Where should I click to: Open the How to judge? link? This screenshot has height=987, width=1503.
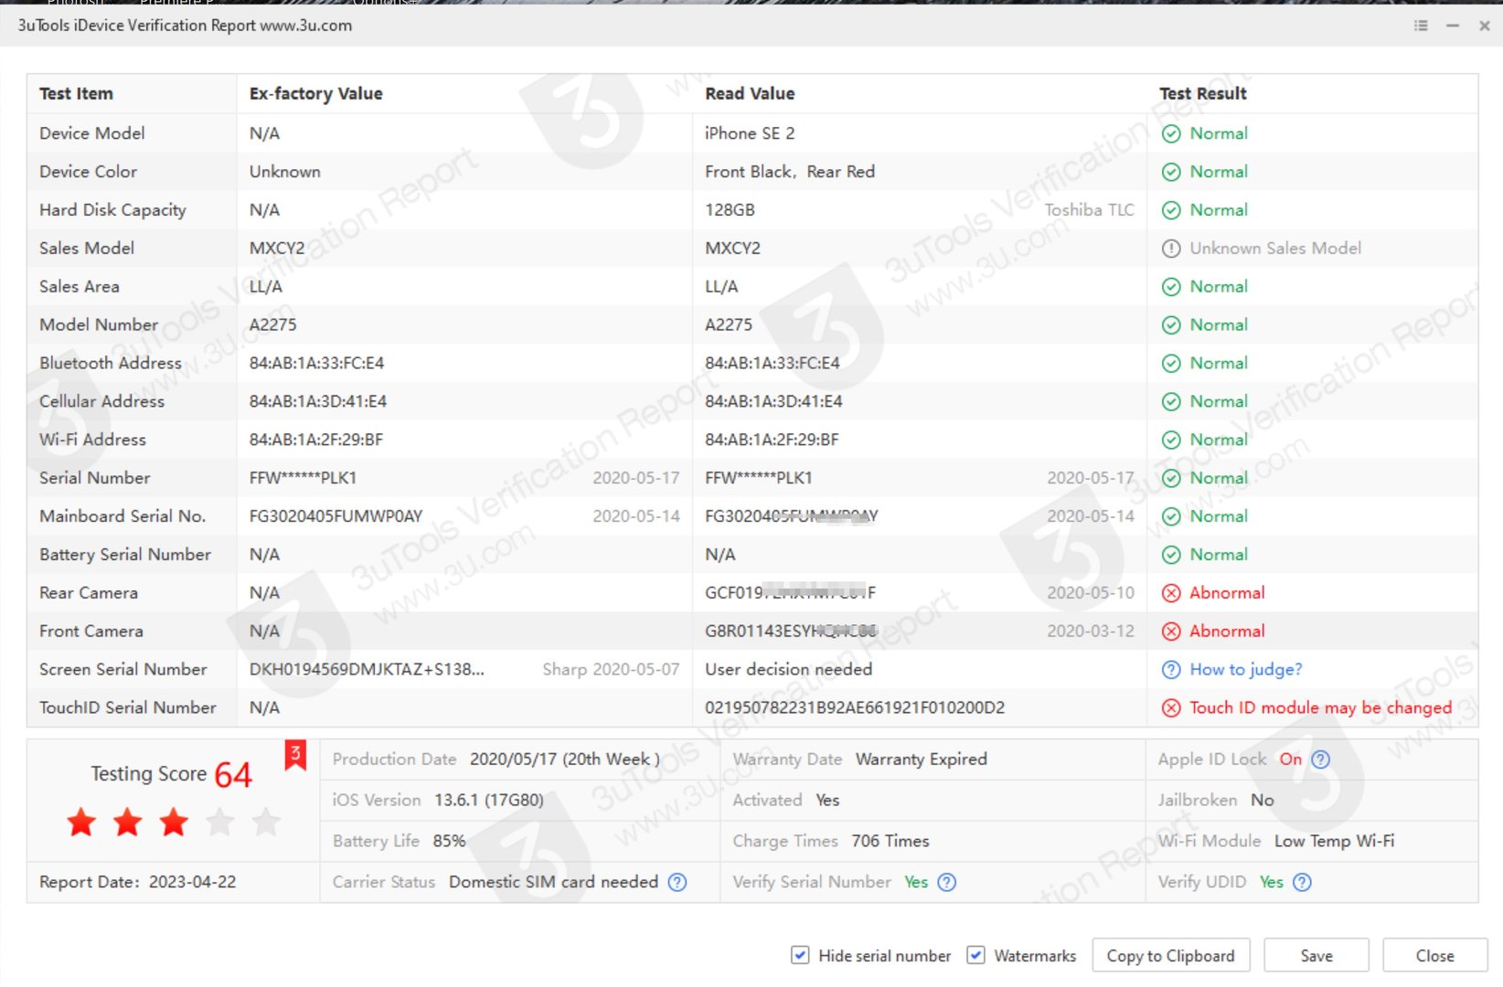(1245, 670)
